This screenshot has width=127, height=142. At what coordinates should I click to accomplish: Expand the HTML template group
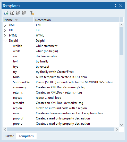tap(5, 35)
